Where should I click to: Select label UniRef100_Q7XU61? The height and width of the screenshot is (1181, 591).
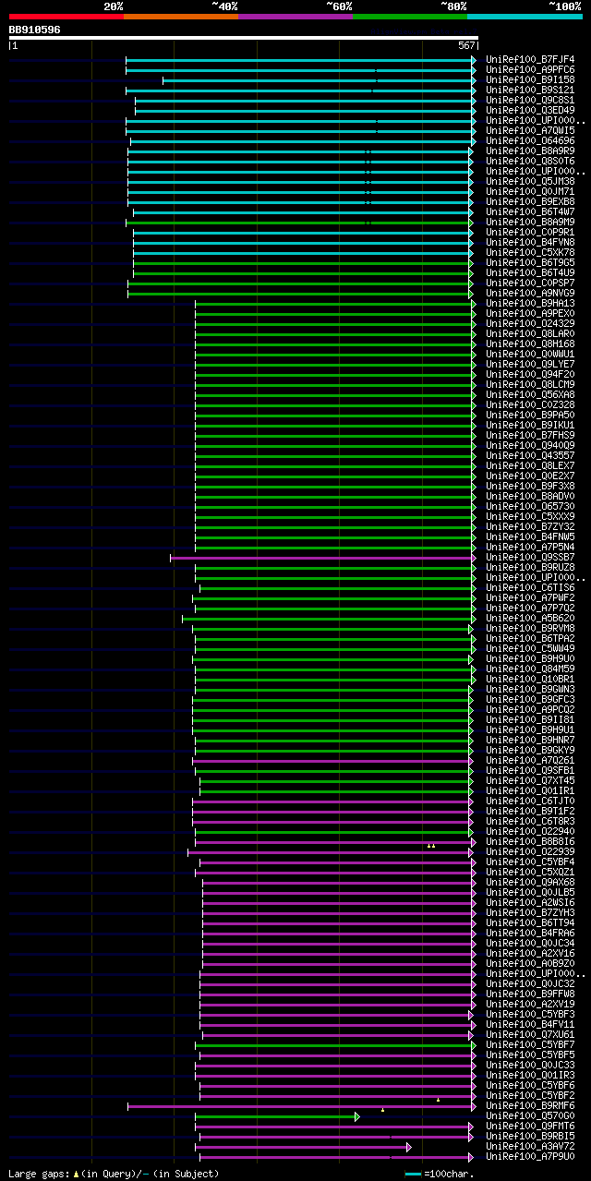[x=530, y=1034]
